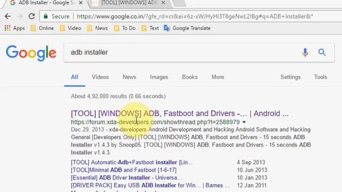Click the browser forward arrow
The image size is (342, 192).
point(20,17)
